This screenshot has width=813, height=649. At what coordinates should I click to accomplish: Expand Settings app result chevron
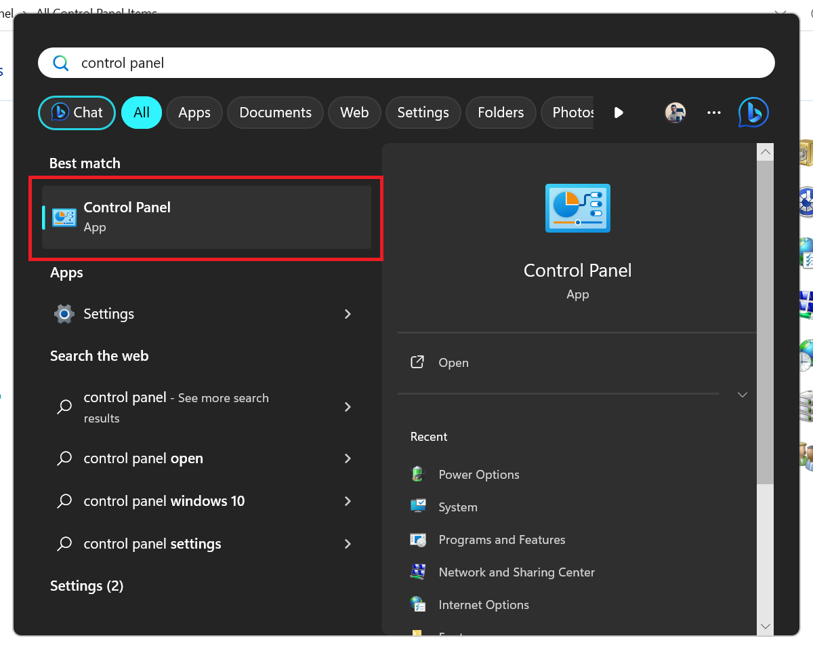348,314
